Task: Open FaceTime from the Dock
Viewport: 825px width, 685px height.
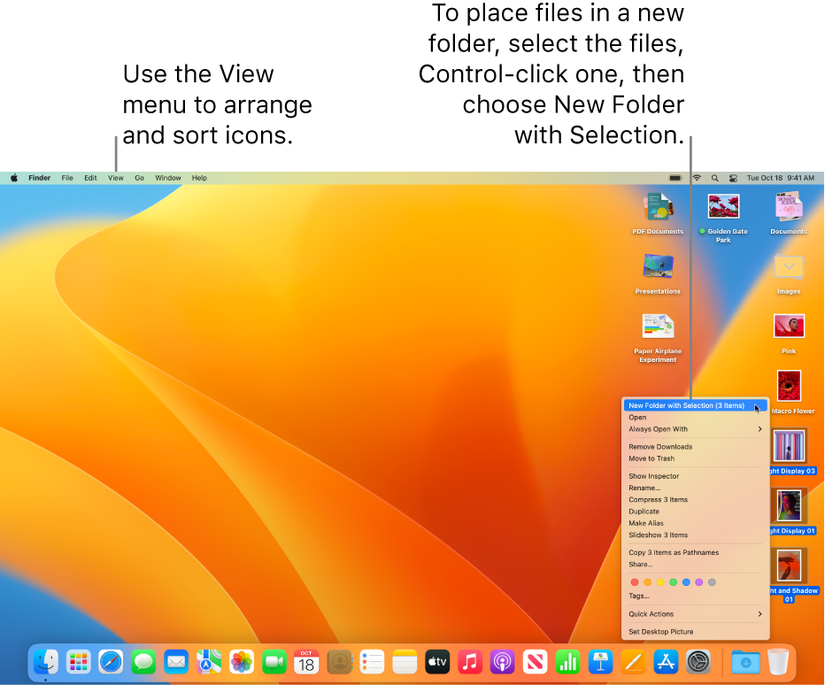Action: 274,662
